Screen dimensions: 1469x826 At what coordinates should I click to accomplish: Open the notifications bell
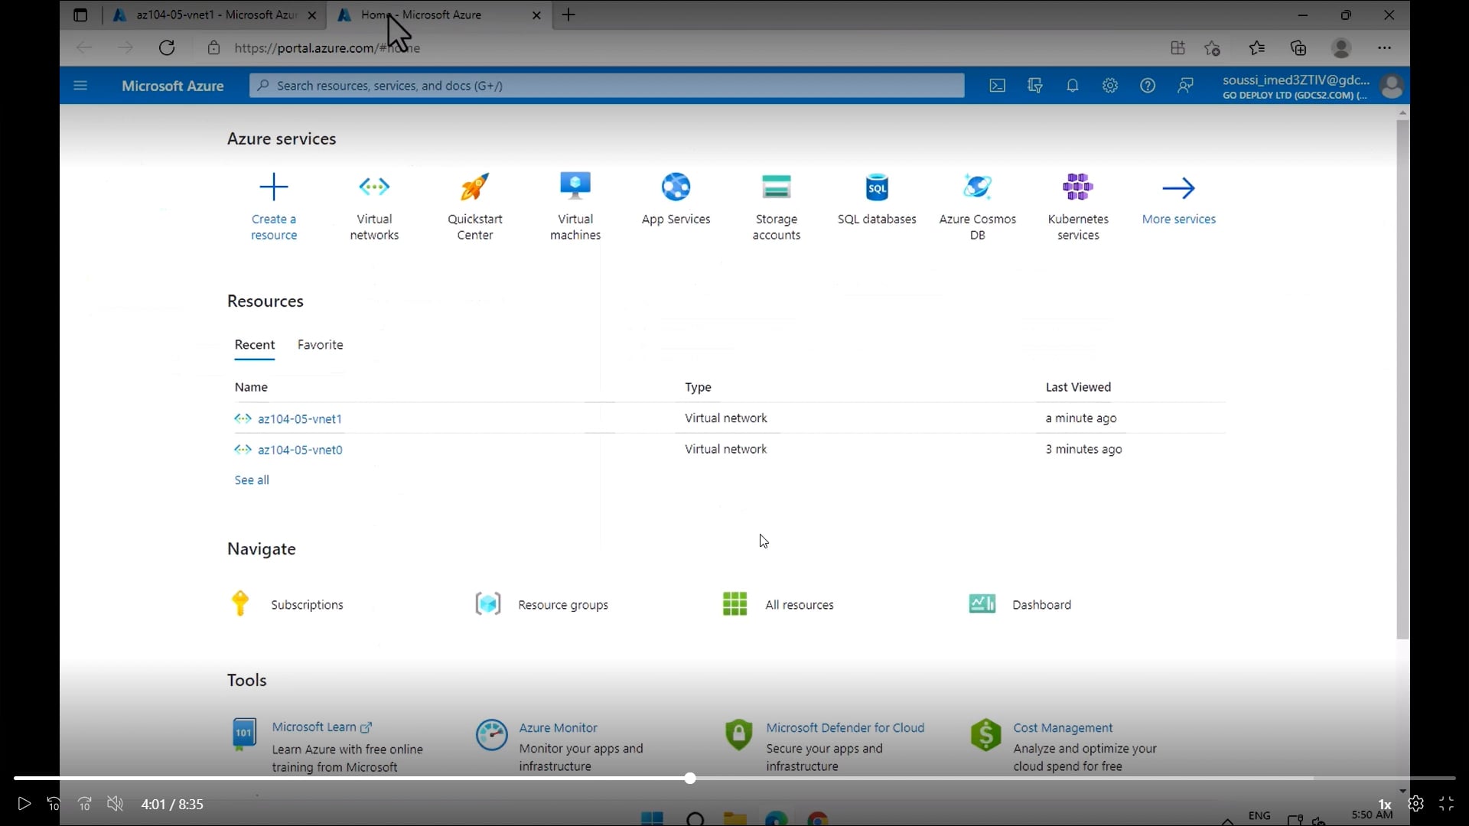pos(1073,85)
